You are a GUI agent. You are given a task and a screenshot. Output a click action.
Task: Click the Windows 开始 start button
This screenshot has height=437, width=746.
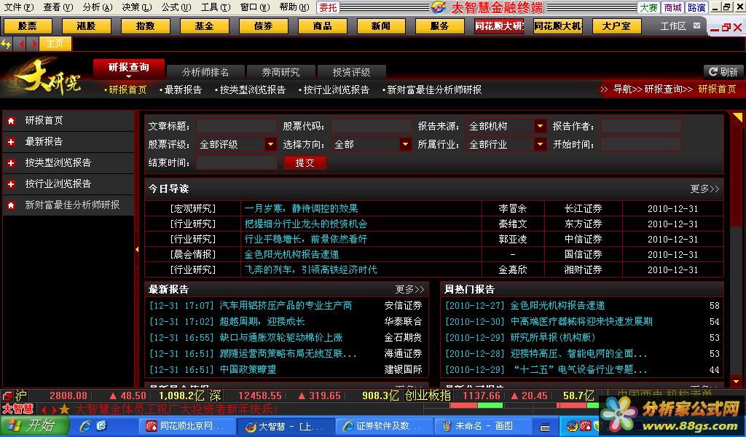(x=34, y=425)
